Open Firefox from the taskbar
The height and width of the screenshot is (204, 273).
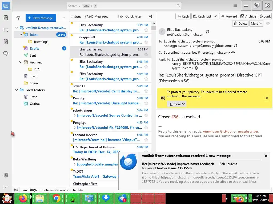[23, 198]
